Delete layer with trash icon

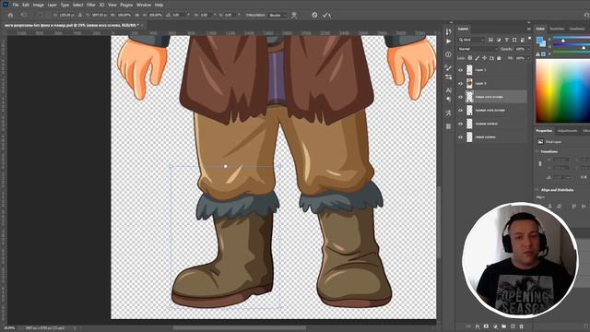click(x=521, y=326)
